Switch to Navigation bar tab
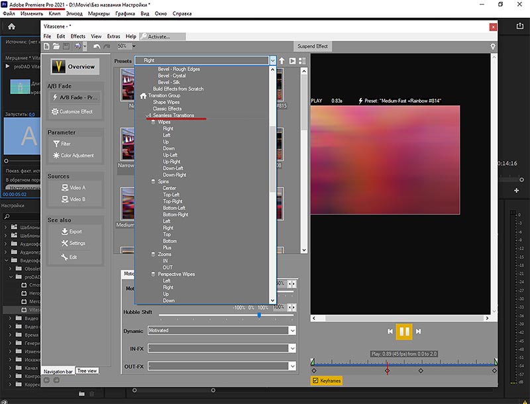Image resolution: width=530 pixels, height=404 pixels. click(x=58, y=372)
